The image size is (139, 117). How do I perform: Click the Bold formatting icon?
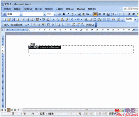click(x=64, y=14)
